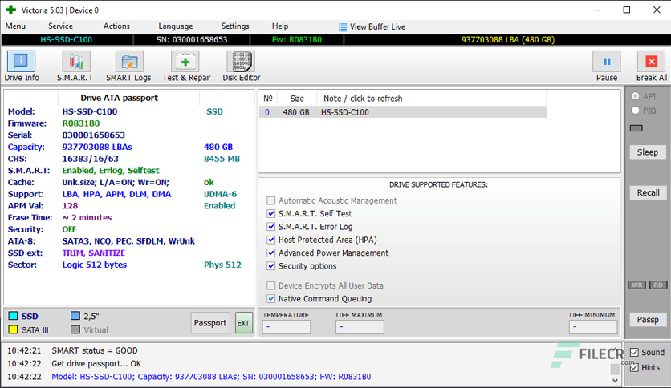
Task: Open the Language menu
Action: click(x=176, y=26)
